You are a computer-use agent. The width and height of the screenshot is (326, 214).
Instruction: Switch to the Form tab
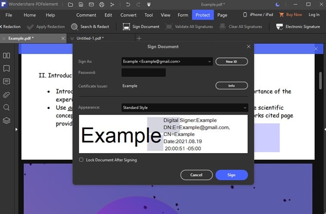tap(183, 15)
